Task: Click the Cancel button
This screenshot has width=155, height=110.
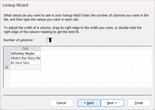Action: pyautogui.click(x=61, y=103)
